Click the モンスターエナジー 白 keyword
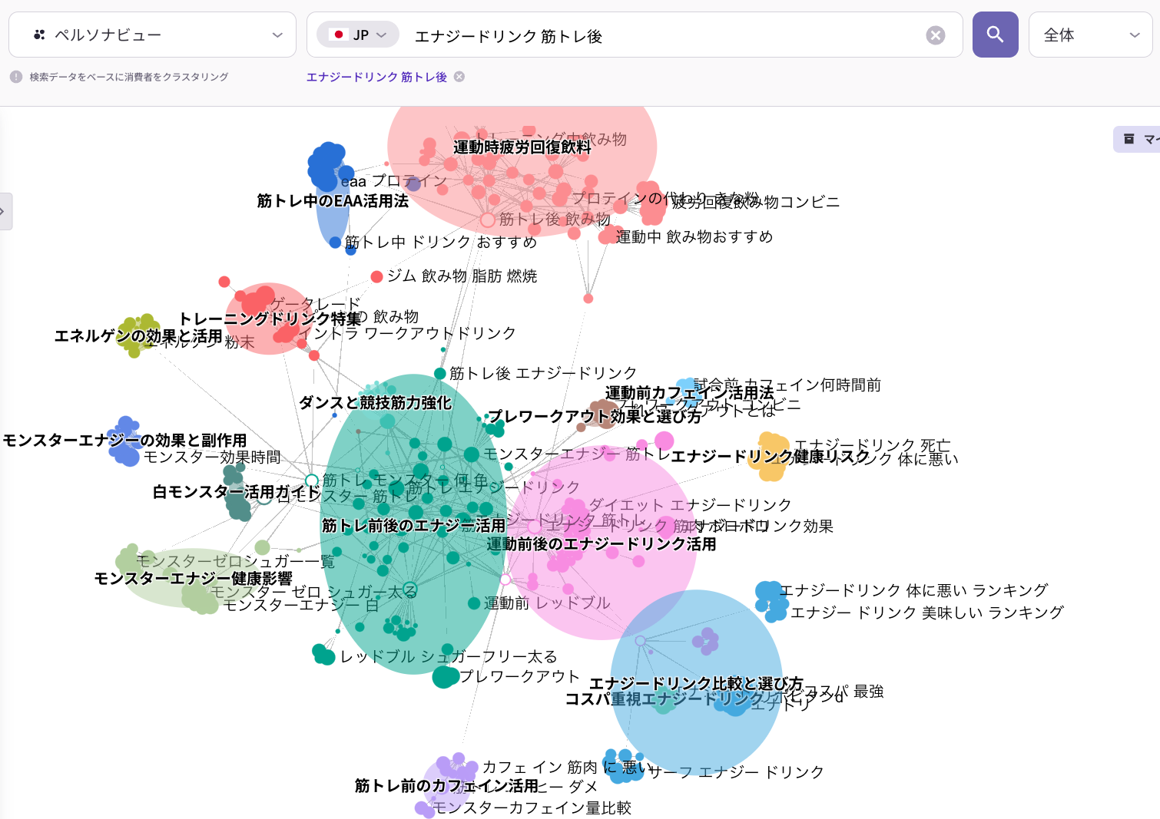The image size is (1160, 819). pos(300,605)
